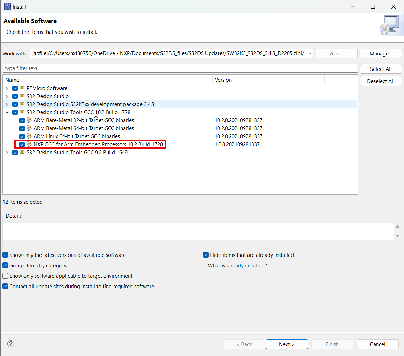Click the Install dialog title bar icon

(x=7, y=7)
